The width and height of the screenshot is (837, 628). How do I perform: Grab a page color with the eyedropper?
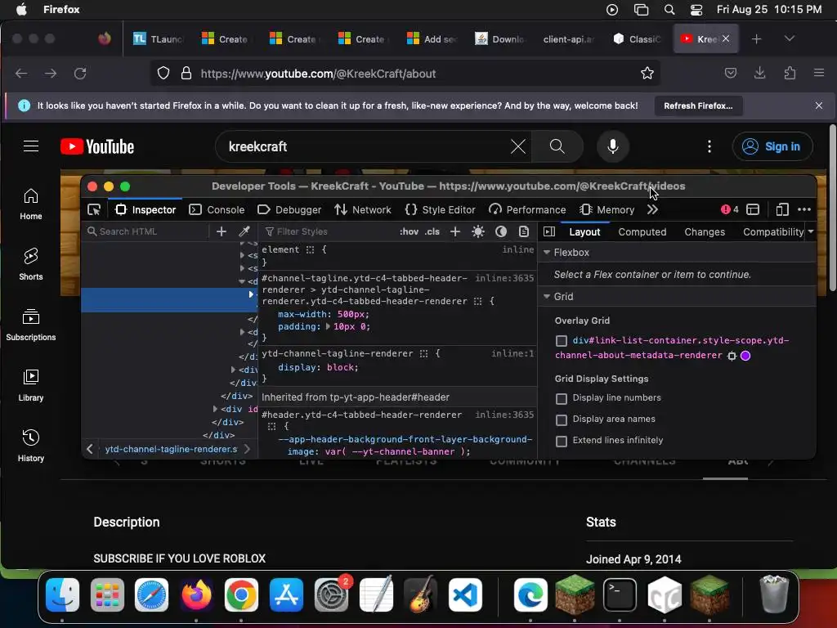244,231
